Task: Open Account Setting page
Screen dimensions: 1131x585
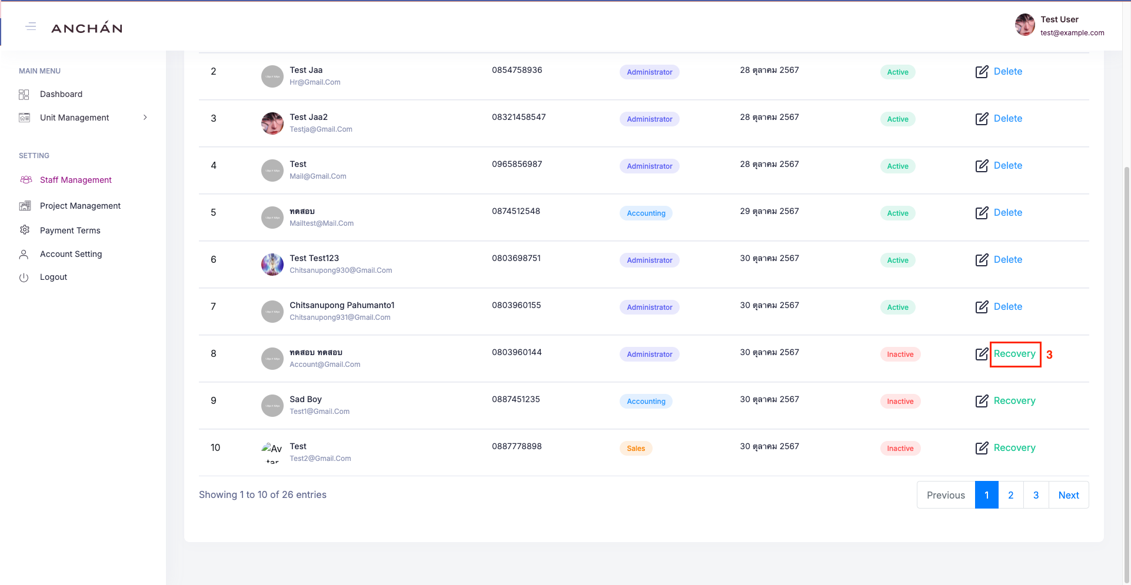Action: coord(71,254)
